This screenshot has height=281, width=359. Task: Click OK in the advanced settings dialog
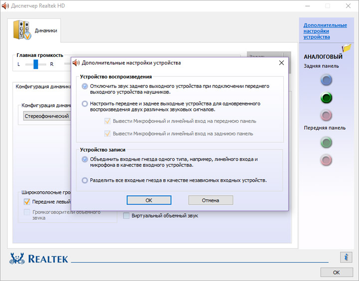point(149,200)
